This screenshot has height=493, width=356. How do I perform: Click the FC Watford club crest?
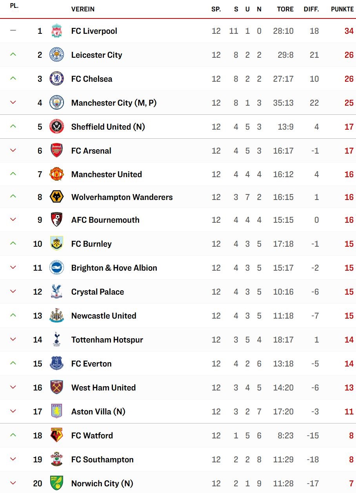[57, 436]
